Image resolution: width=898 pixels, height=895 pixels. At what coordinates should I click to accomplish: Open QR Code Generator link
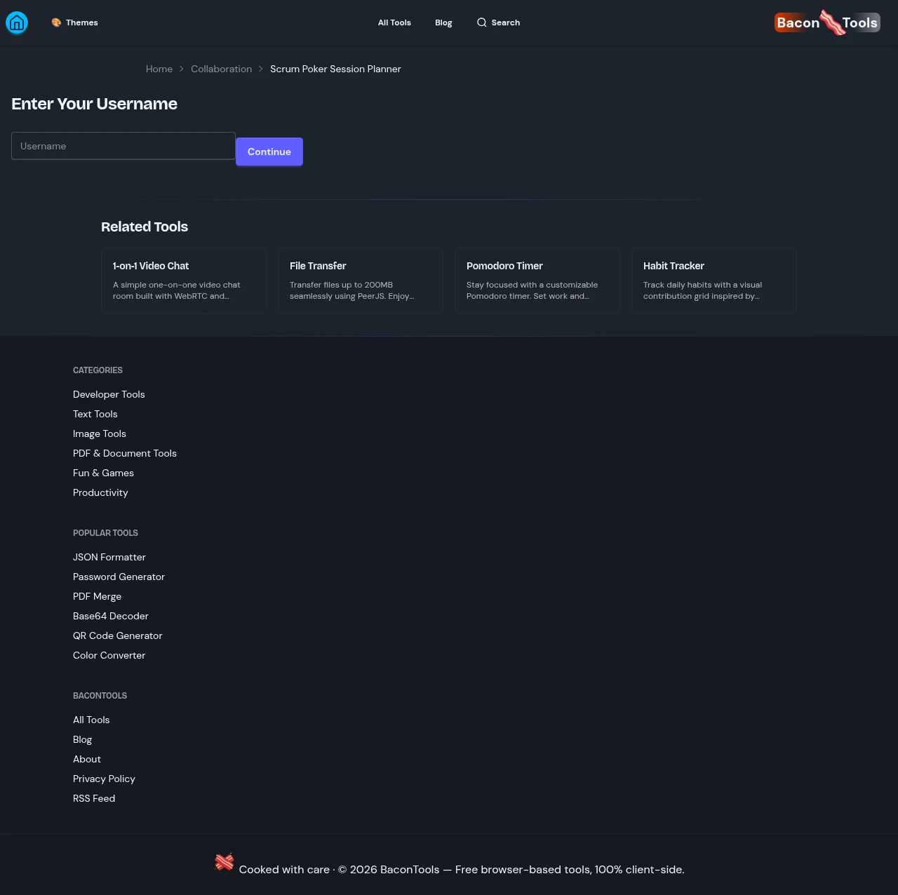tap(118, 635)
